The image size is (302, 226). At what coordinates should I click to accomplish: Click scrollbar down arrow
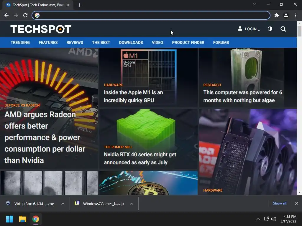(299, 192)
